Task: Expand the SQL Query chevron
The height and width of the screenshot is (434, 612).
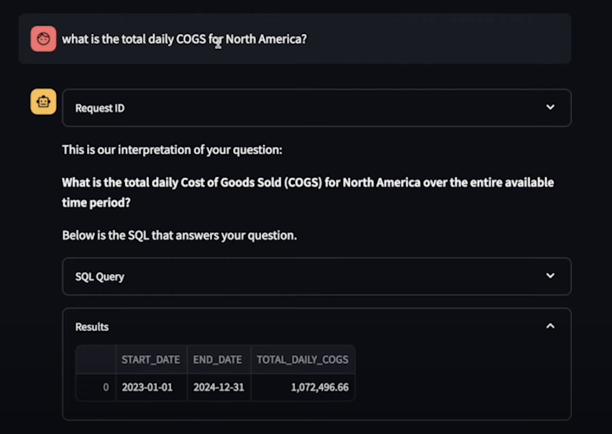Action: (x=551, y=276)
